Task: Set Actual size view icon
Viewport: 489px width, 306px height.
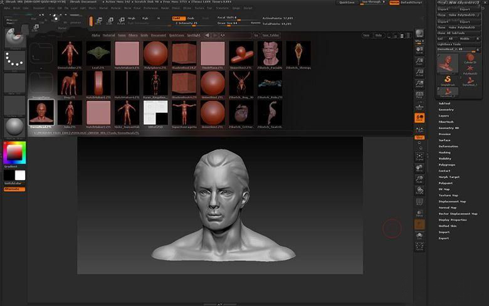Action: tap(419, 72)
